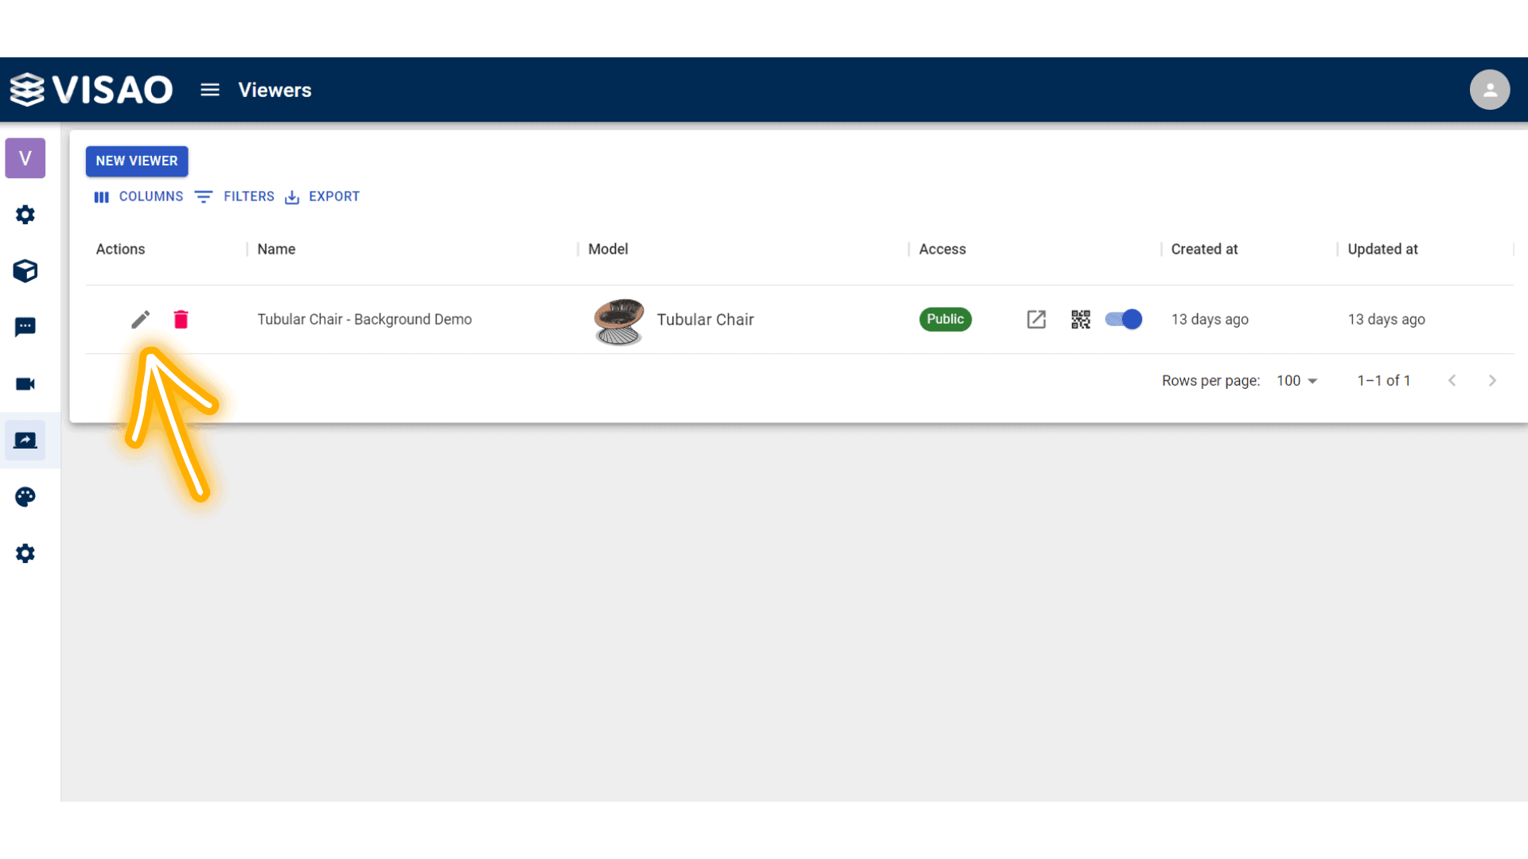The width and height of the screenshot is (1528, 859).
Task: Expand the rows per page dropdown
Action: pyautogui.click(x=1297, y=381)
